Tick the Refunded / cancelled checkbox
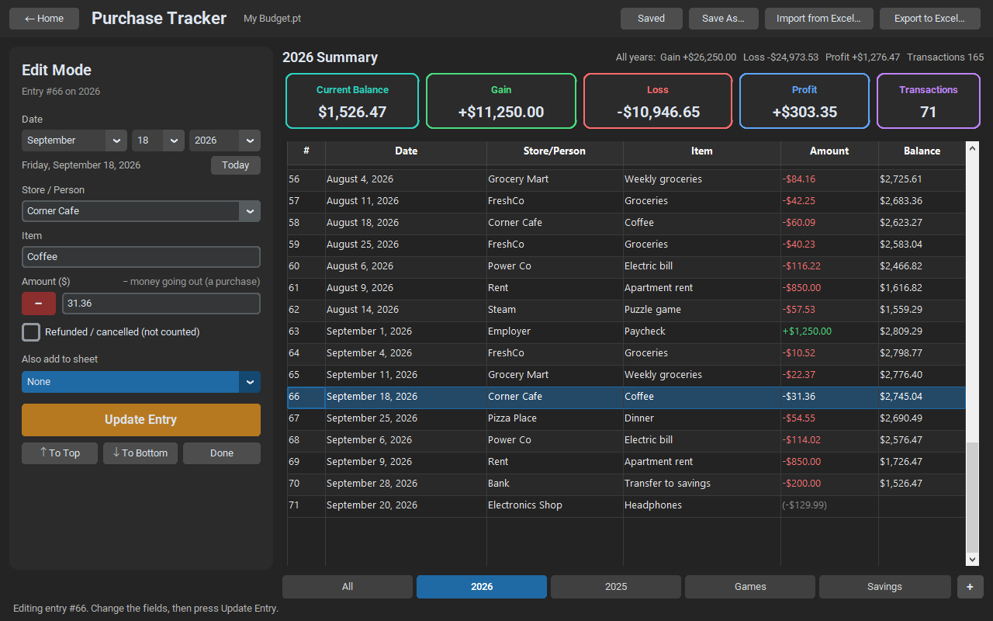Image resolution: width=993 pixels, height=621 pixels. click(x=31, y=332)
